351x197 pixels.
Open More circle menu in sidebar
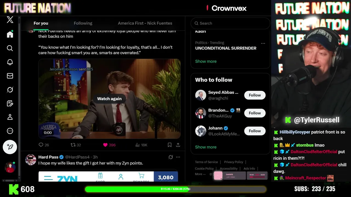click(x=10, y=131)
